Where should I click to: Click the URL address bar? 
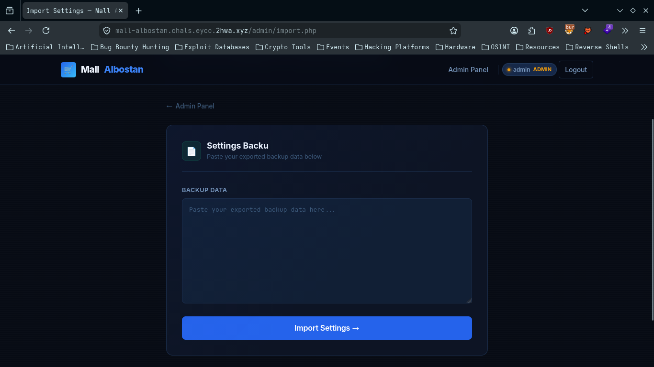point(280,31)
